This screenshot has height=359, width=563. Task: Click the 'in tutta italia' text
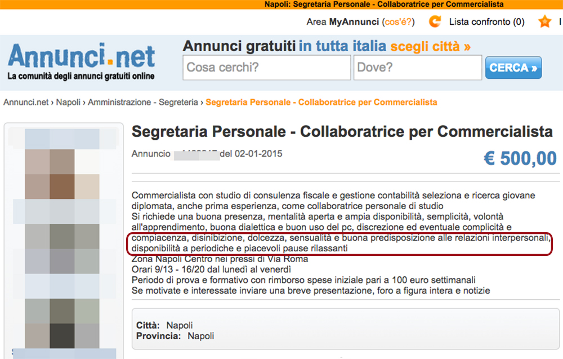point(342,46)
